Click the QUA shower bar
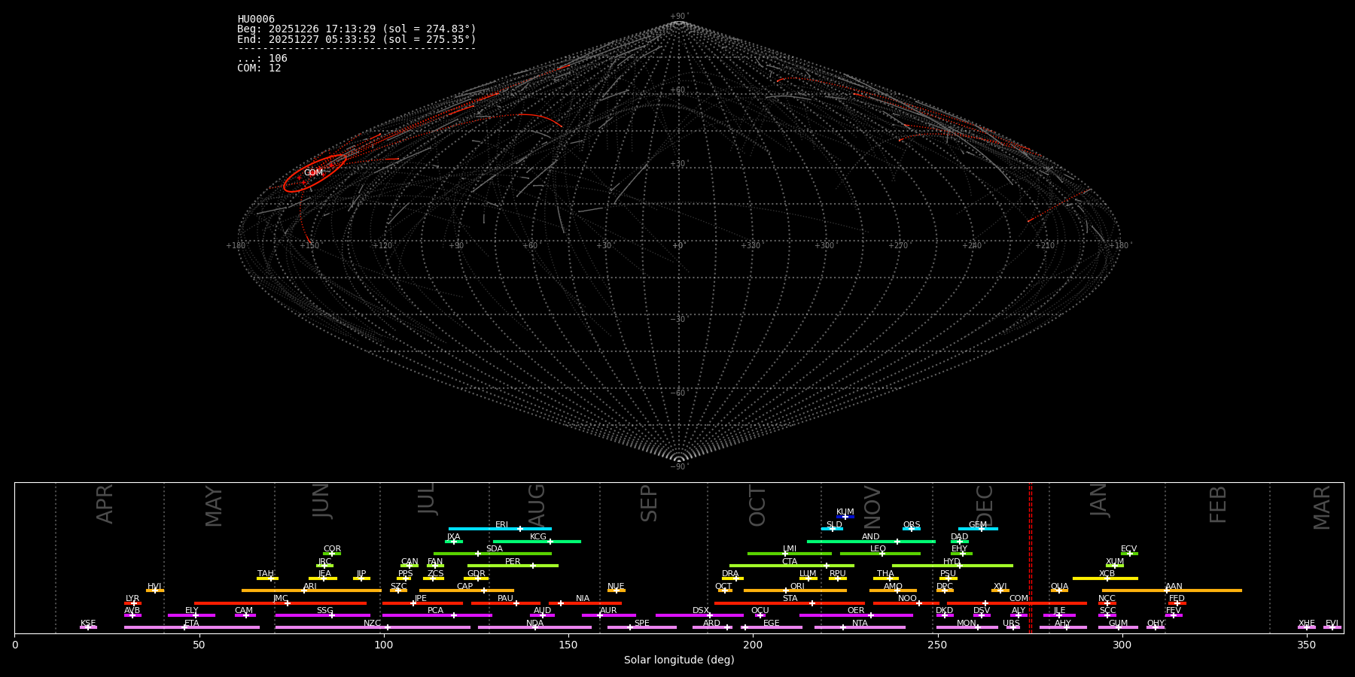This screenshot has width=1355, height=677. coord(1059,590)
